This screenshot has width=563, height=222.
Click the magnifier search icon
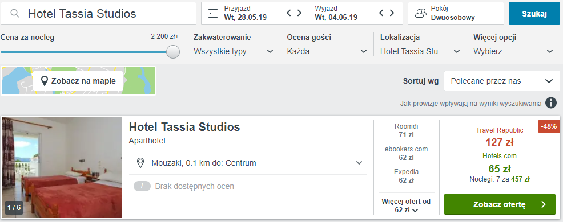(15, 14)
